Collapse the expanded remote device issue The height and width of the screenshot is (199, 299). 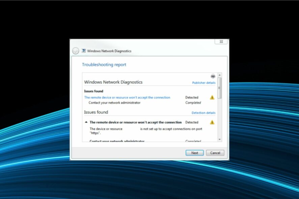click(x=86, y=122)
